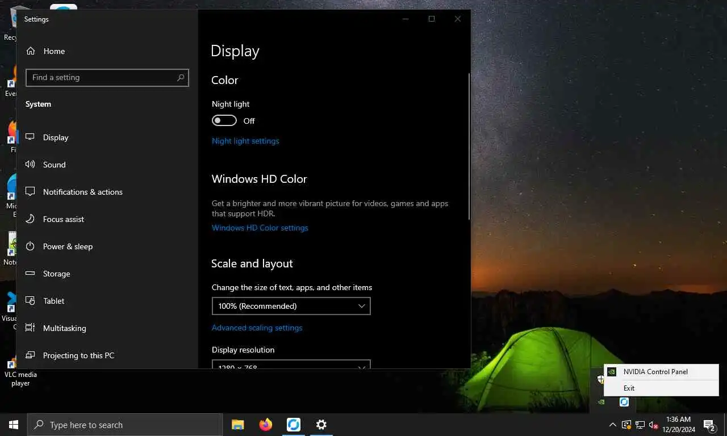Click taskbar Type here to search box
The width and height of the screenshot is (727, 436).
(125, 425)
